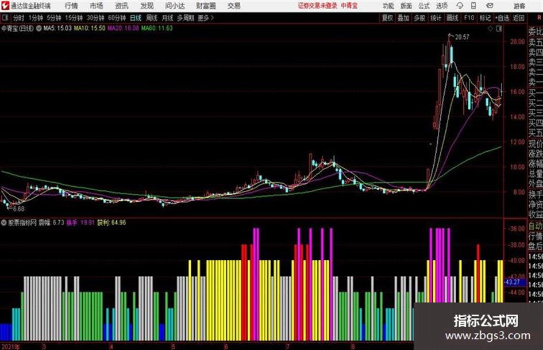Image resolution: width=543 pixels, height=350 pixels.
Task: Toggle •自选 watchlist membership
Action: (x=502, y=18)
